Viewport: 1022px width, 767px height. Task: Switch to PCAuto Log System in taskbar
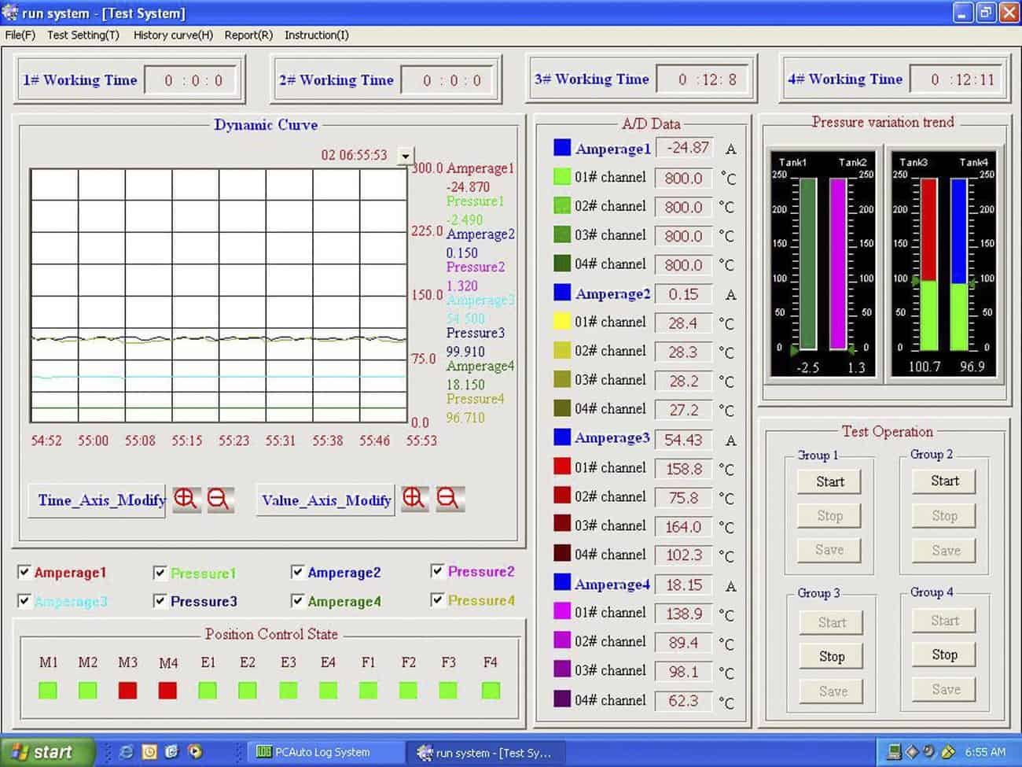click(x=322, y=752)
